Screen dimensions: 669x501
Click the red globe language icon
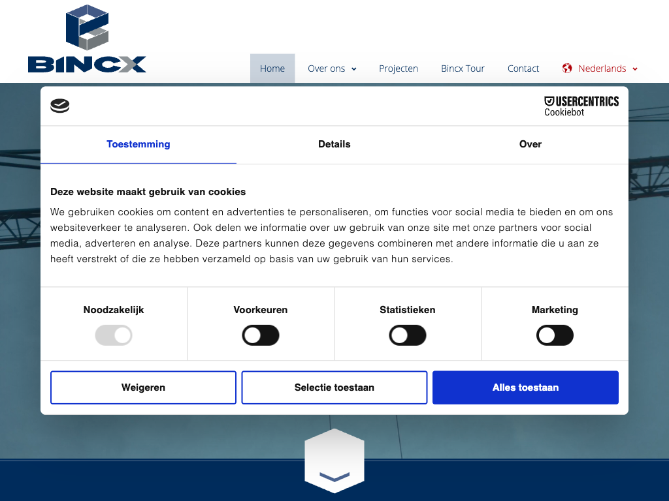(x=567, y=68)
